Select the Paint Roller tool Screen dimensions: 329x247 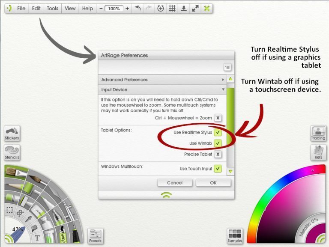[30, 187]
